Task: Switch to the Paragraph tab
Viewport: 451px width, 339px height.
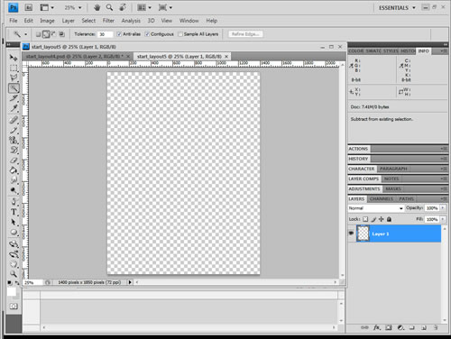Action: click(x=393, y=169)
